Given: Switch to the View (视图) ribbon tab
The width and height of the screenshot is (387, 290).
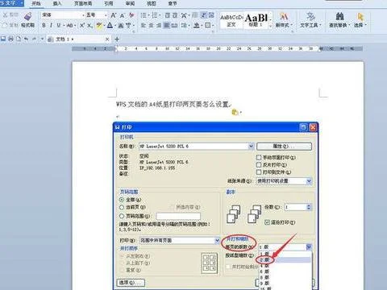Looking at the screenshot, I should pos(152,3).
